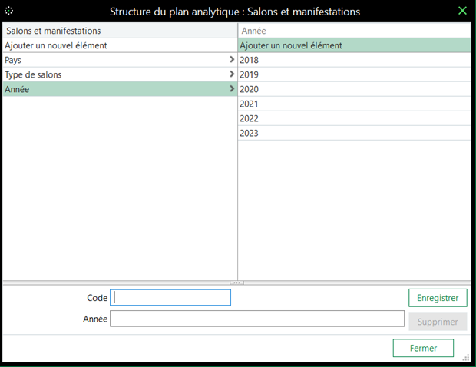Expand the Type de salons chevron
Viewport: 476px width, 367px height.
point(232,74)
